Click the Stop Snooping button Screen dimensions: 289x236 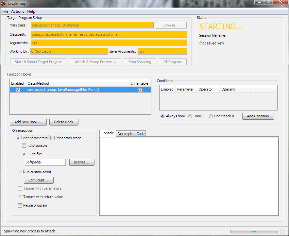pos(140,62)
